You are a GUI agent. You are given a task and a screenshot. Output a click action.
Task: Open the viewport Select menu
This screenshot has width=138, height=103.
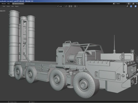point(8,6)
